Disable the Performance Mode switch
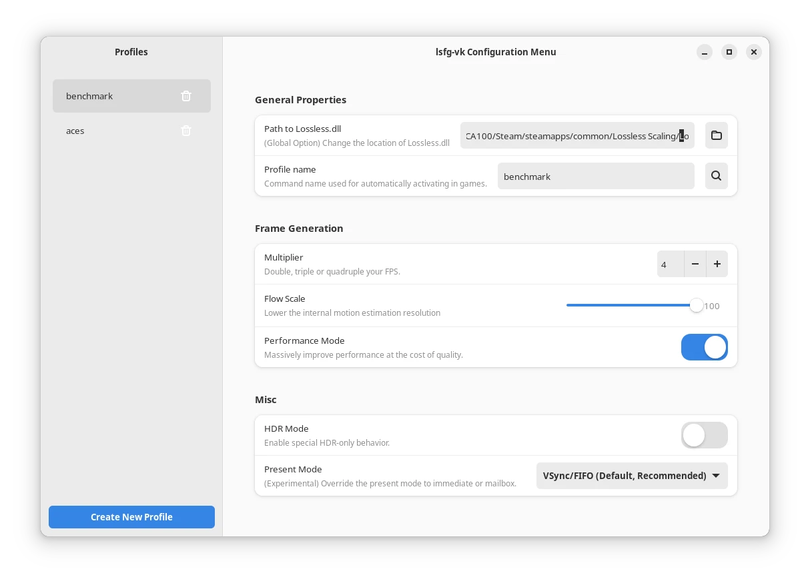This screenshot has width=810, height=581. [704, 347]
